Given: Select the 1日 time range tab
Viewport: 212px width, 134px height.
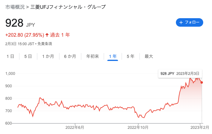Looking at the screenshot, I should [10, 56].
